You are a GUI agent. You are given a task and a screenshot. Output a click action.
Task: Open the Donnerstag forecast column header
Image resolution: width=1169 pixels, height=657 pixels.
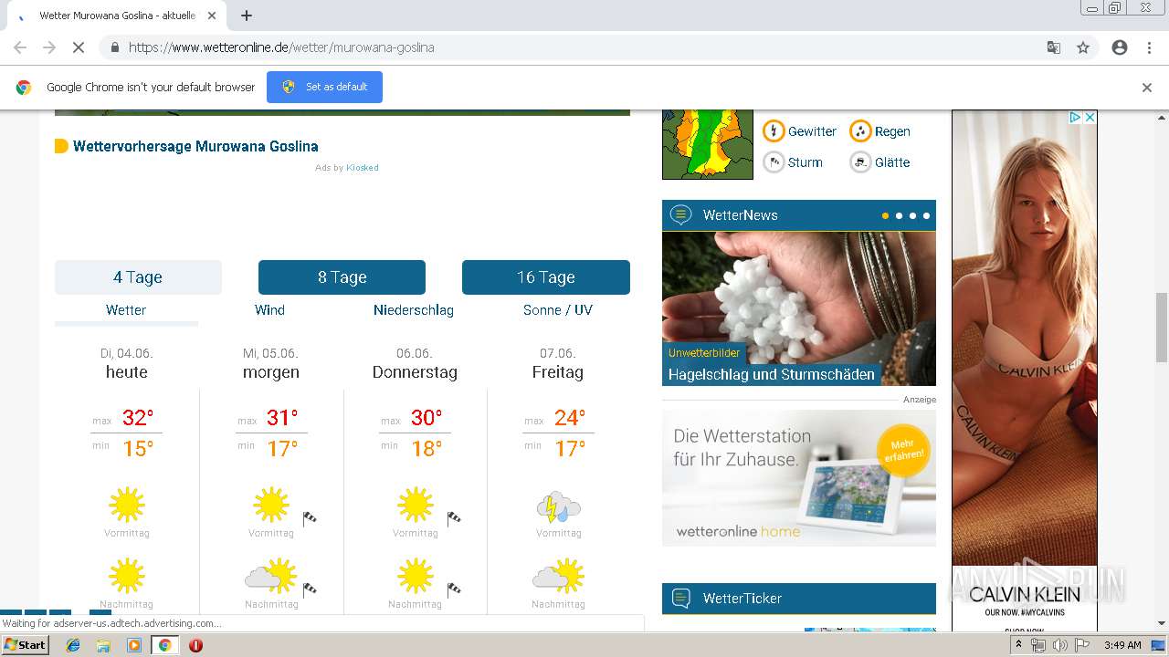click(415, 363)
